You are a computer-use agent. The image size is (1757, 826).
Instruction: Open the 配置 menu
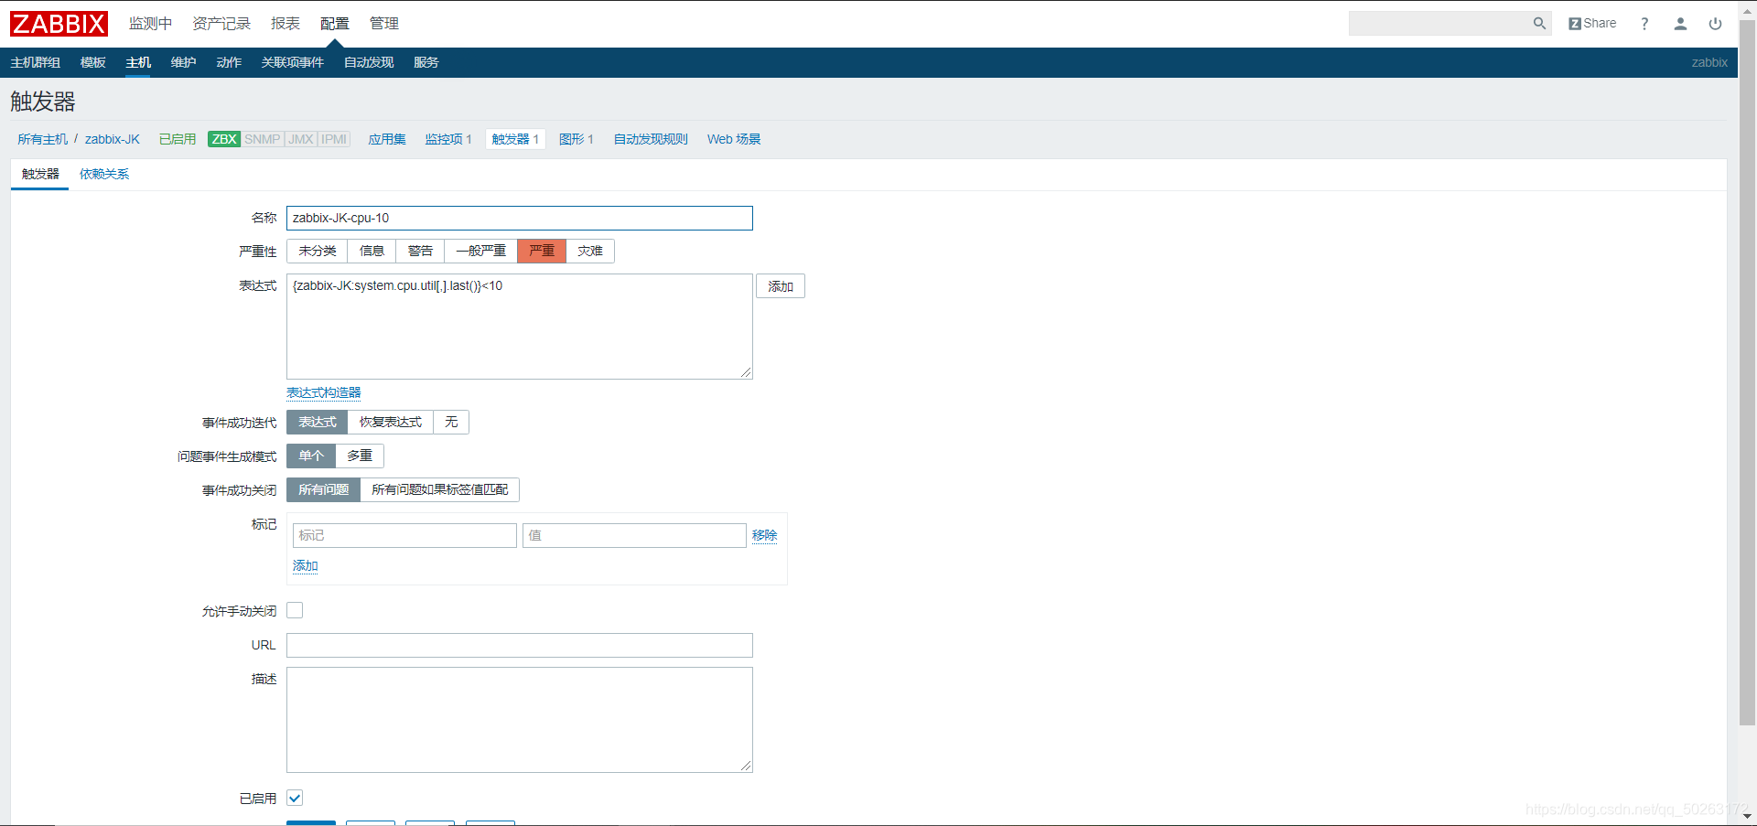click(x=335, y=24)
